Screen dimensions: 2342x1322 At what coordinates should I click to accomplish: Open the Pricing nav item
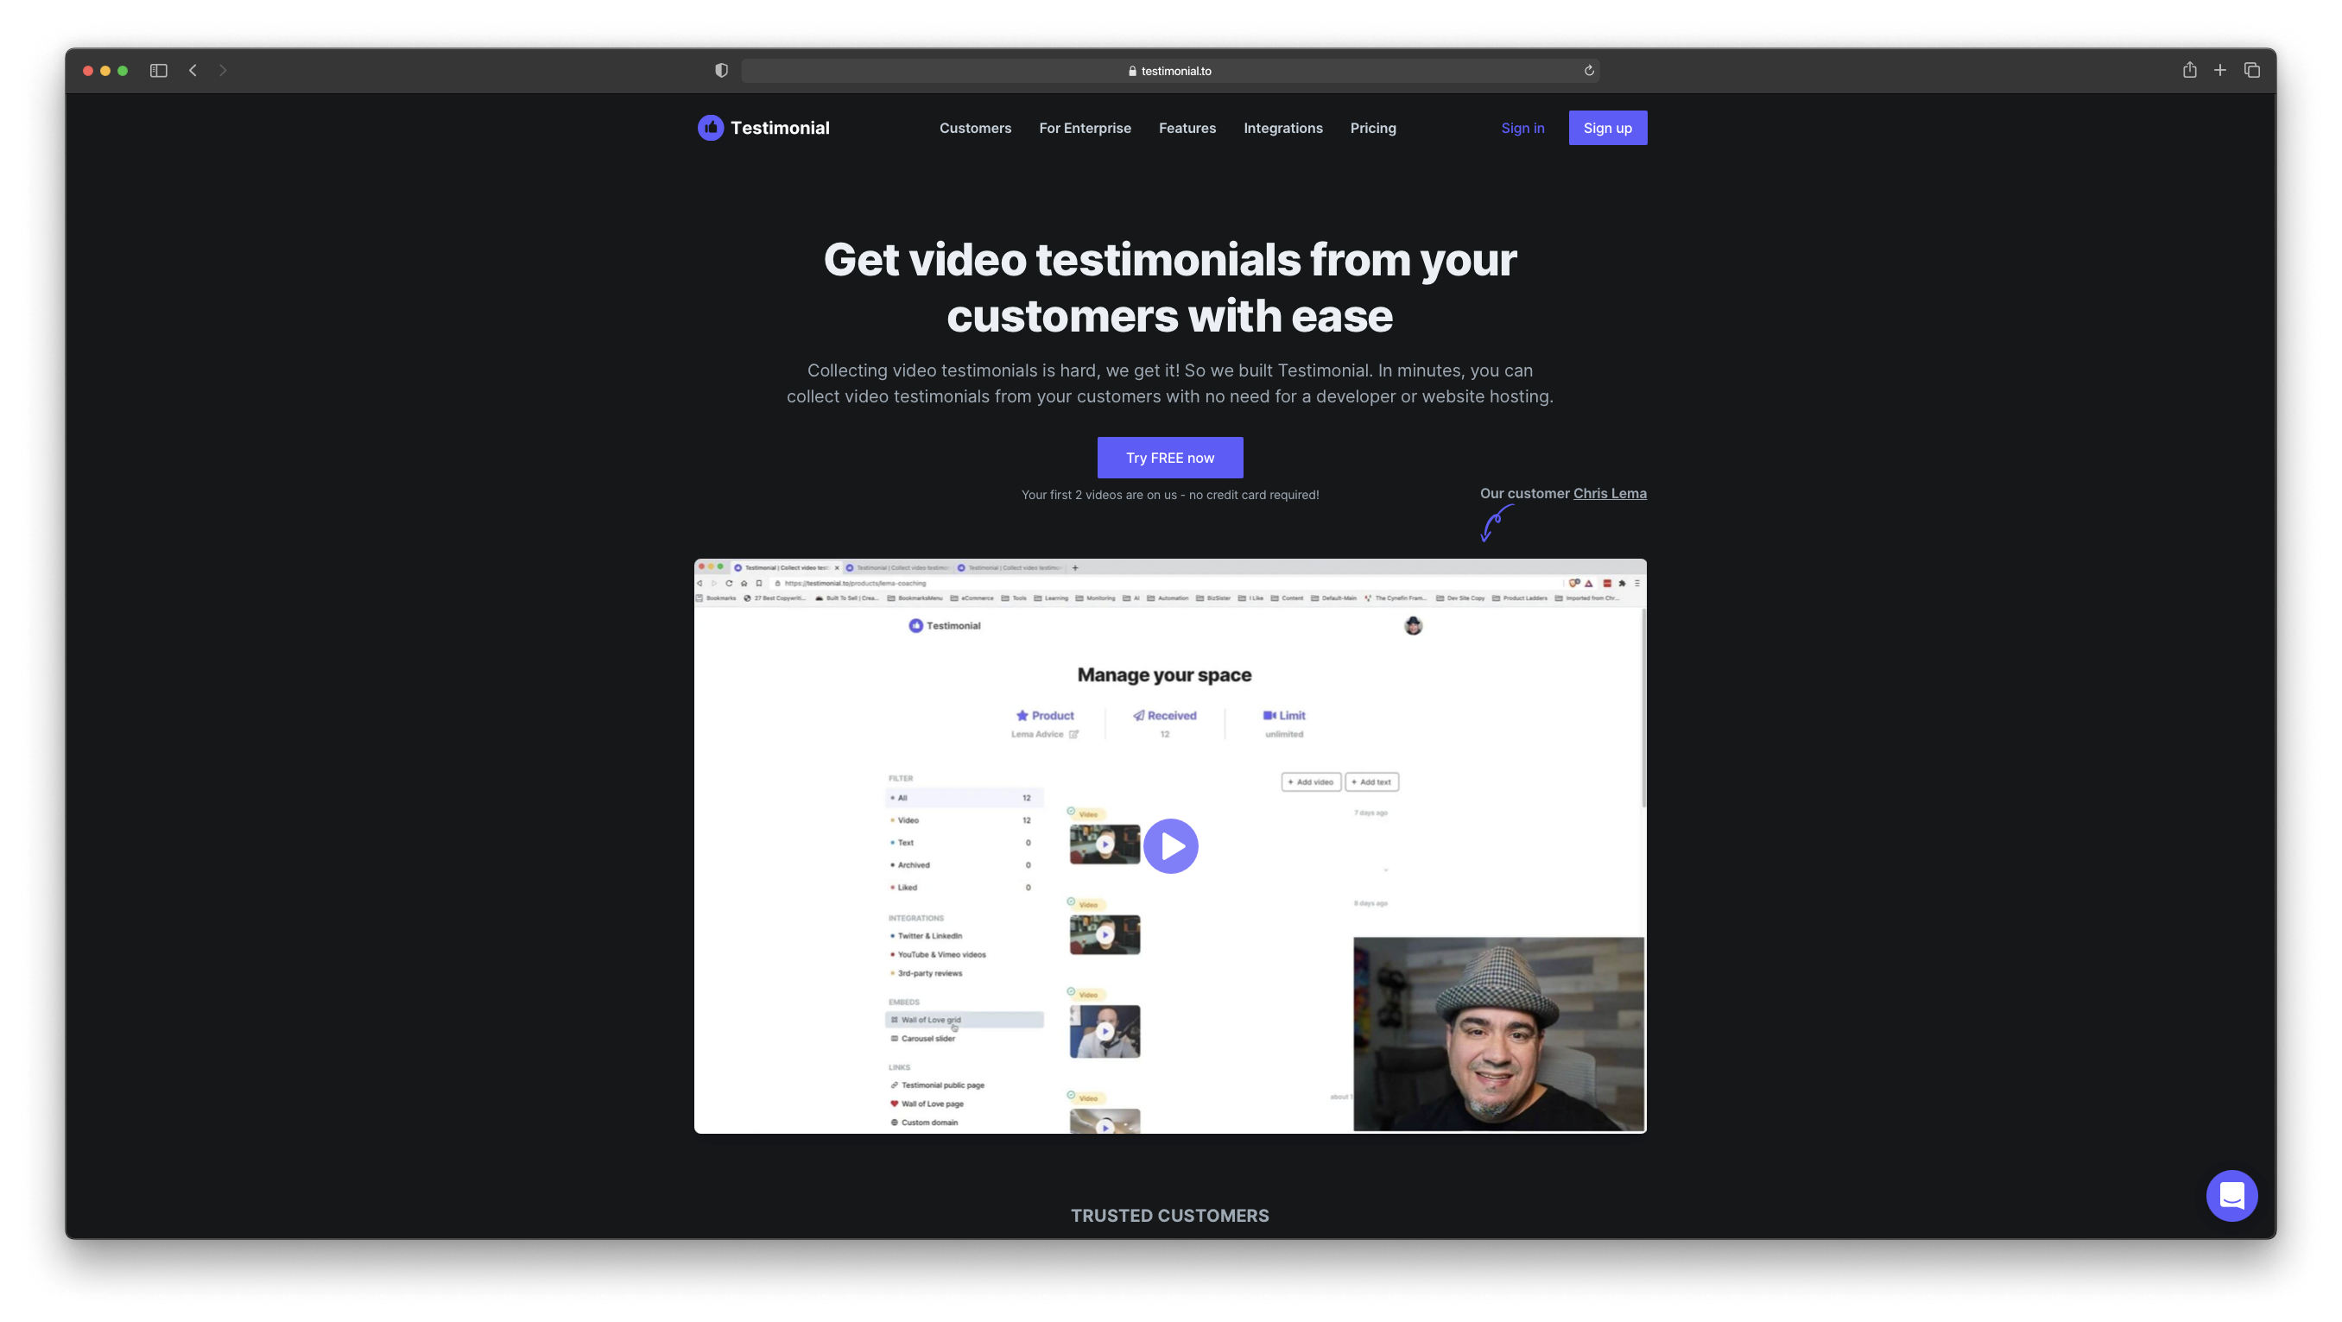coord(1373,128)
